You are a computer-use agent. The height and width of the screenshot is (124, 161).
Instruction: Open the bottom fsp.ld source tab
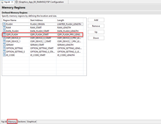tap(4, 122)
